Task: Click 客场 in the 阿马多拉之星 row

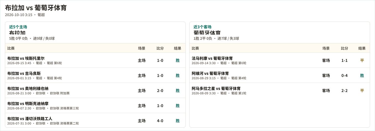Action: tap(326, 90)
